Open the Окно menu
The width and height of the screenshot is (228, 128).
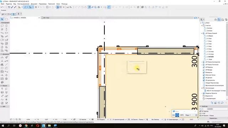click(x=58, y=4)
